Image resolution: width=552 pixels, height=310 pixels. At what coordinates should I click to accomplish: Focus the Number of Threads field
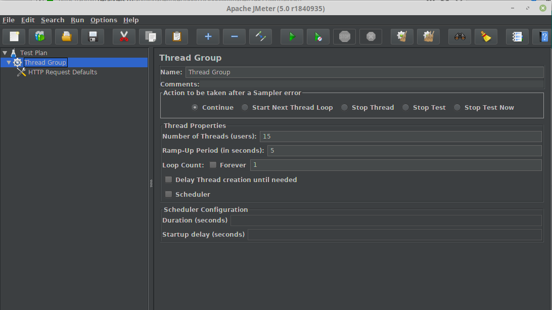tap(401, 137)
